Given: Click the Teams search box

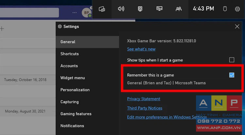Looking at the screenshot, I should tap(29, 12).
